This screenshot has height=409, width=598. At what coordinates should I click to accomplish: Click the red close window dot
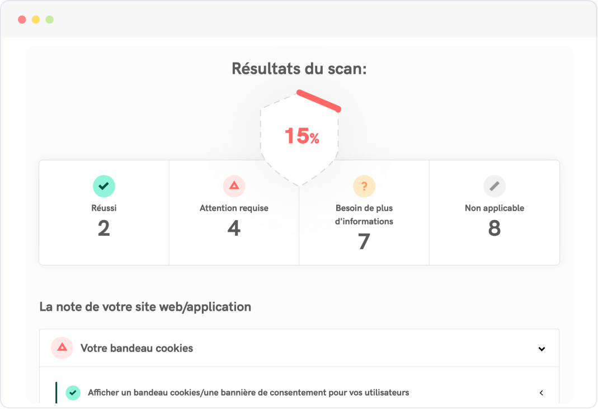(x=22, y=20)
